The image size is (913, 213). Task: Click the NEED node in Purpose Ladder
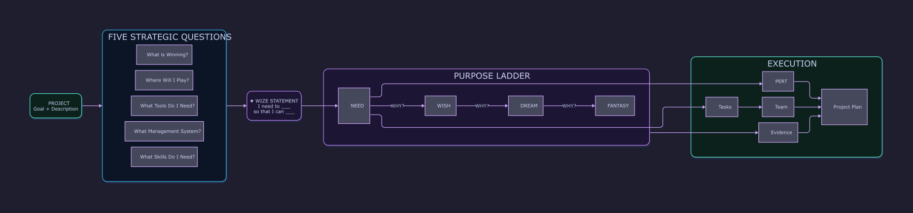pyautogui.click(x=354, y=106)
